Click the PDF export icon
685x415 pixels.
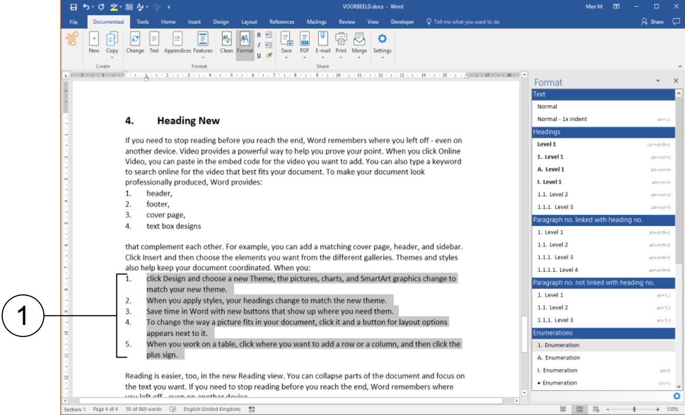305,38
